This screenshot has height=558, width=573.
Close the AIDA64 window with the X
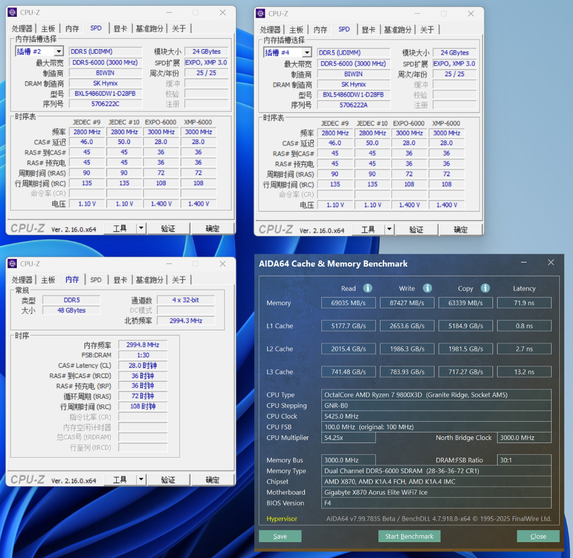point(551,262)
